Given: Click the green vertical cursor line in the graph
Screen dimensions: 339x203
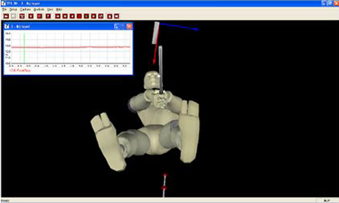Looking at the screenshot, I should [24, 48].
